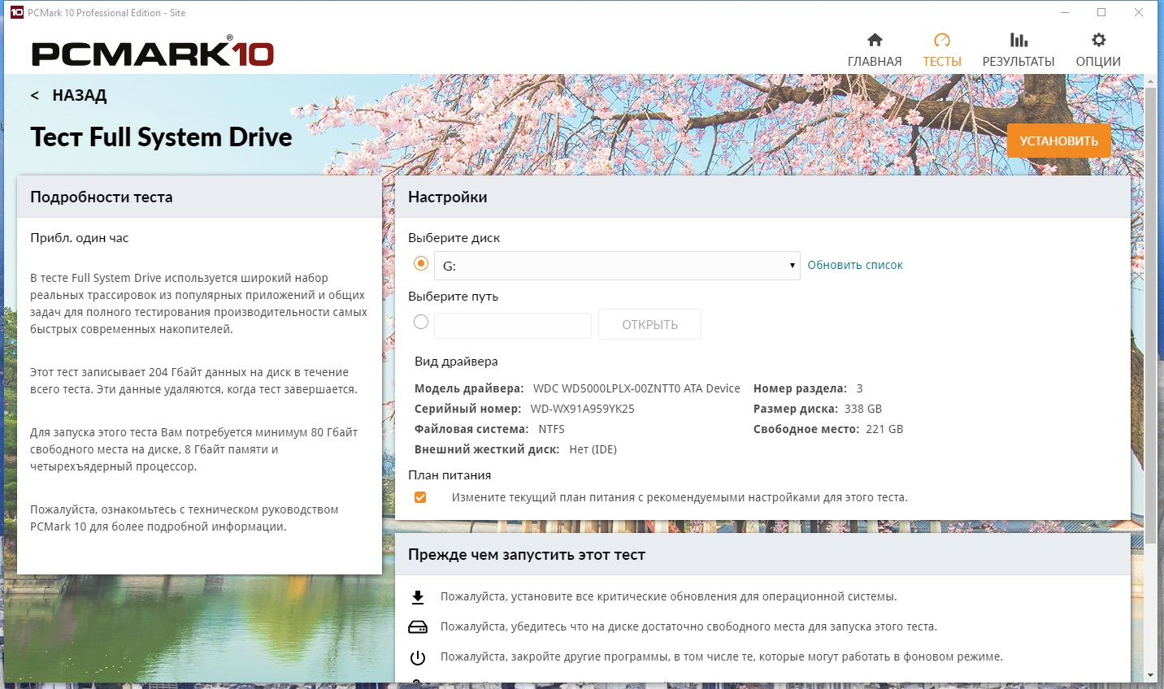Click the PCMark 10 logo
The image size is (1164, 689).
coord(153,54)
